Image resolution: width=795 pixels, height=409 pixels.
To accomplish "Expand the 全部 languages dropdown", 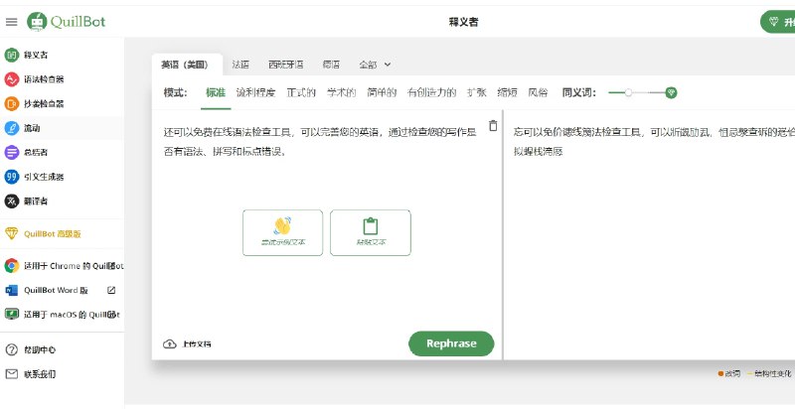I will click(x=376, y=65).
